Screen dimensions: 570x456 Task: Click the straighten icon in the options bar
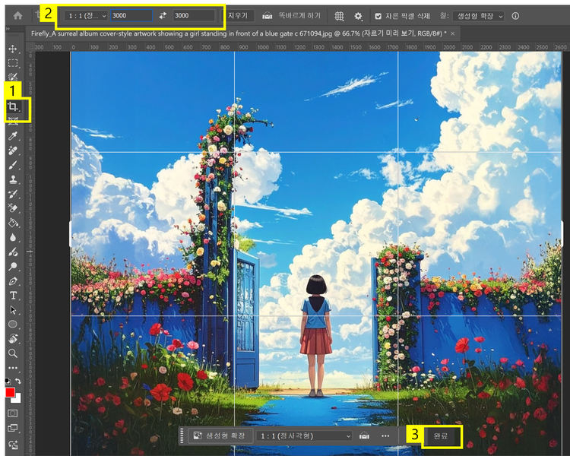(x=268, y=16)
